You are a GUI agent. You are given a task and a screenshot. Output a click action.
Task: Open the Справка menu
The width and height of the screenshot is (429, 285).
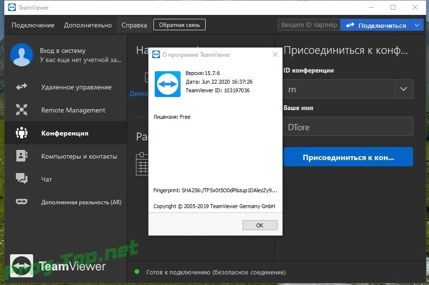point(134,25)
